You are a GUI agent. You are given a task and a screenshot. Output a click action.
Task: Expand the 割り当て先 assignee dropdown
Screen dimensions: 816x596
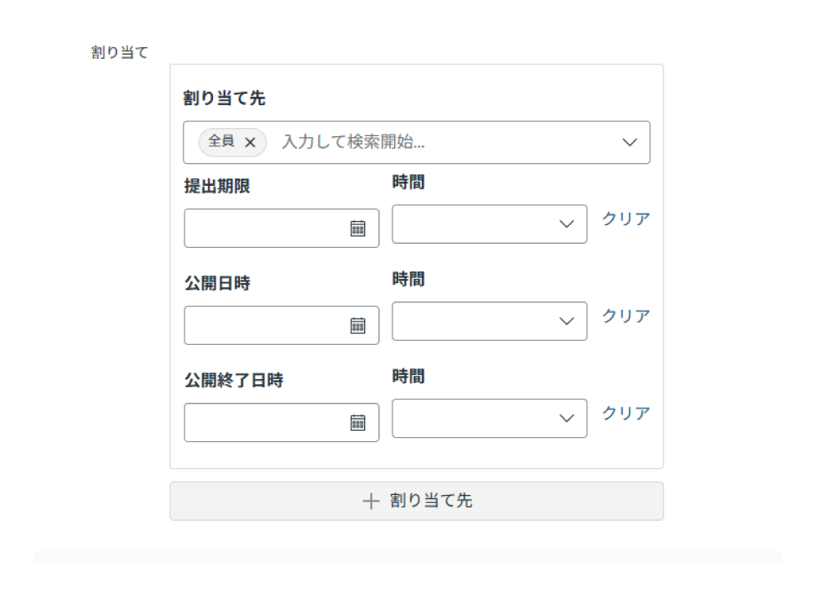tap(629, 142)
